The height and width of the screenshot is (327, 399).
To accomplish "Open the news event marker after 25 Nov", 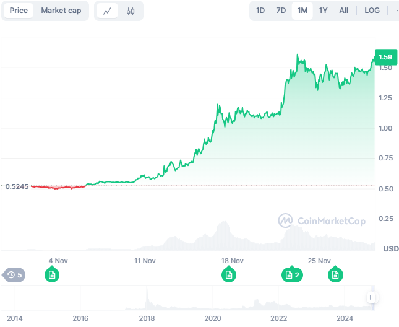I will point(336,274).
